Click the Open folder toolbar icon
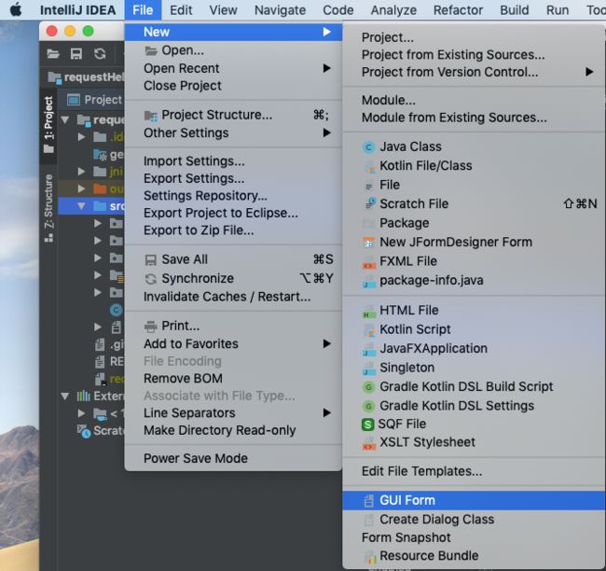 click(53, 53)
